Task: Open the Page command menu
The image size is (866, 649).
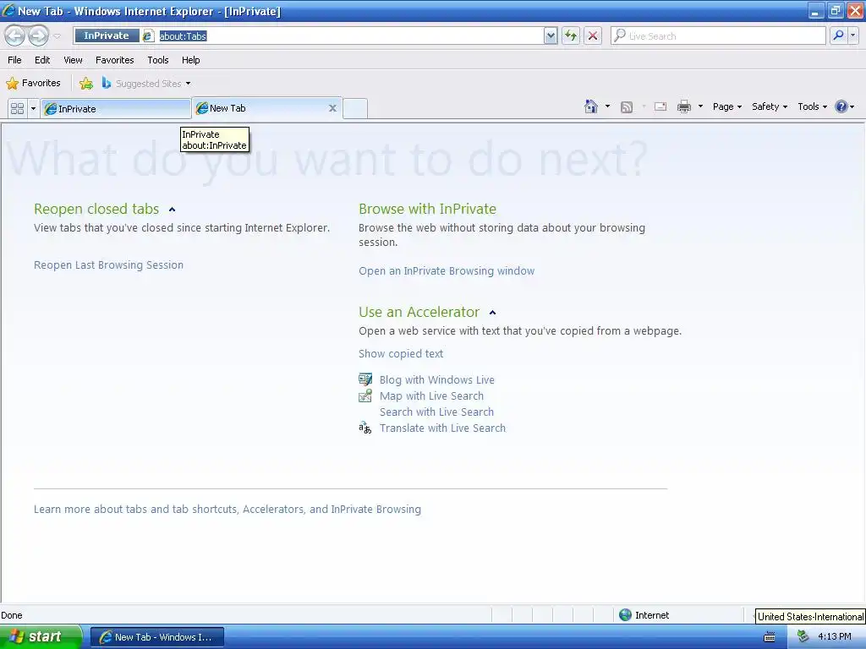Action: [x=727, y=106]
